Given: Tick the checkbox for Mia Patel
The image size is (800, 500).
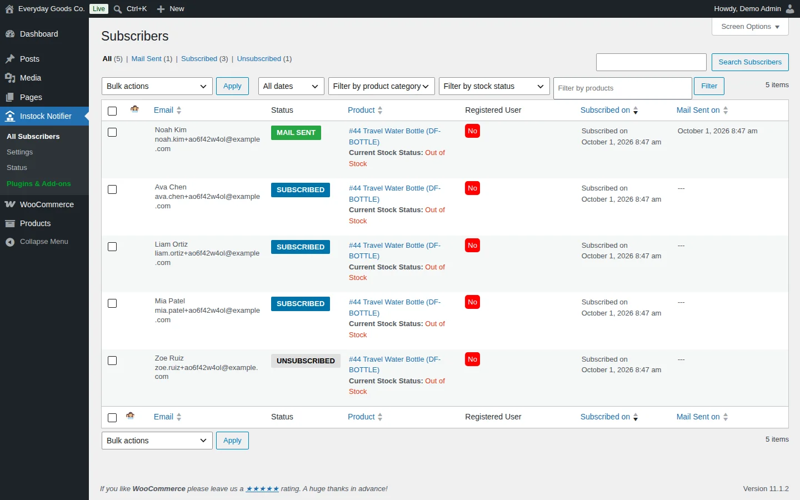Looking at the screenshot, I should tap(112, 303).
